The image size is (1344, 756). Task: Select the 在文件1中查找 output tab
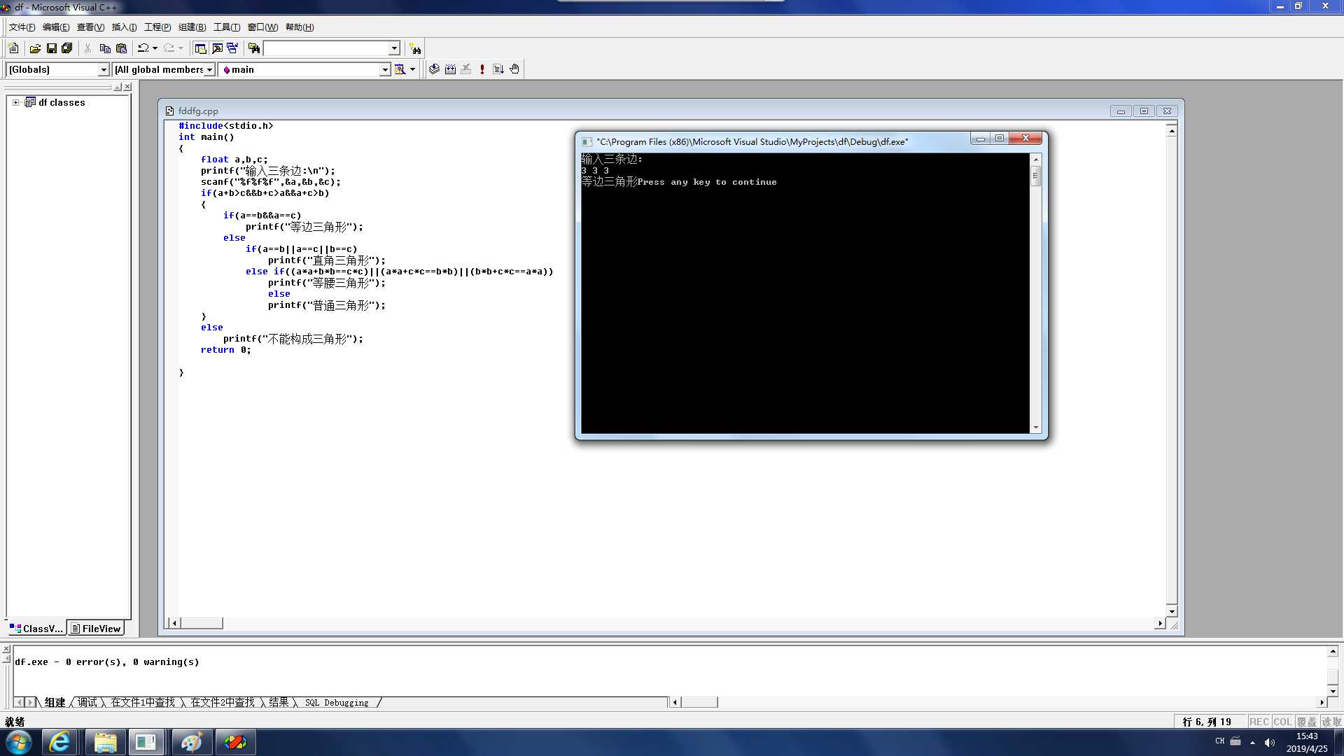pyautogui.click(x=143, y=702)
